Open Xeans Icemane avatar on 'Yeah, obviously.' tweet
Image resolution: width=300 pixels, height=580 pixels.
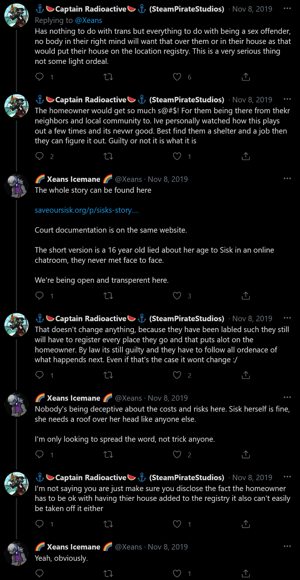(x=16, y=554)
